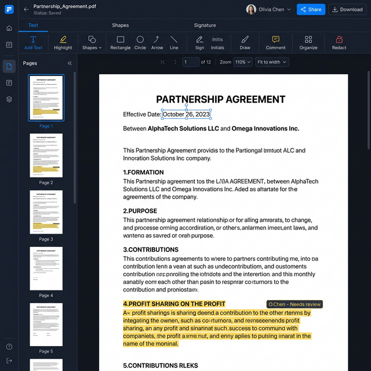Viewport: 371px width, 371px height.
Task: Switch to the Shapes tab
Action: tap(120, 26)
